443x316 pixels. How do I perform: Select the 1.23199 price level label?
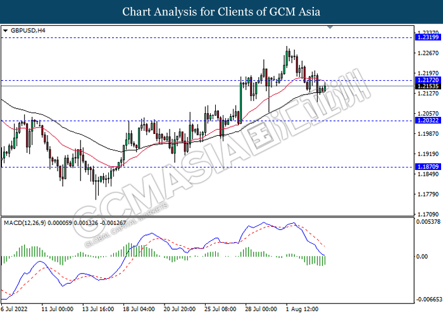(x=428, y=37)
